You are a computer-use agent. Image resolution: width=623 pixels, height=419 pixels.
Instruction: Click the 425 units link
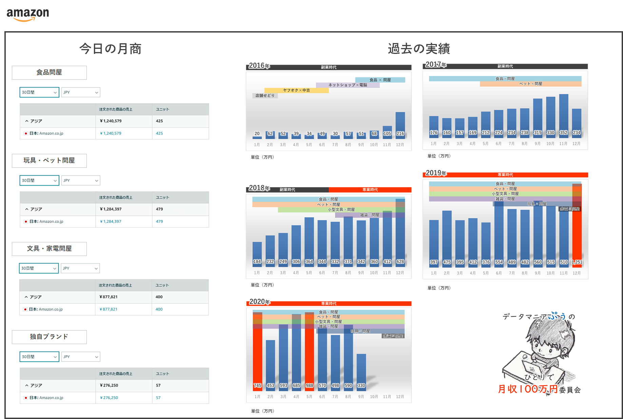click(159, 133)
